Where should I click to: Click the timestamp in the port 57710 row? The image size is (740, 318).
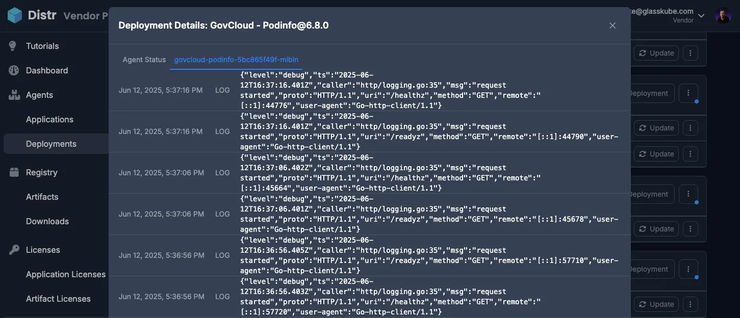coord(161,255)
